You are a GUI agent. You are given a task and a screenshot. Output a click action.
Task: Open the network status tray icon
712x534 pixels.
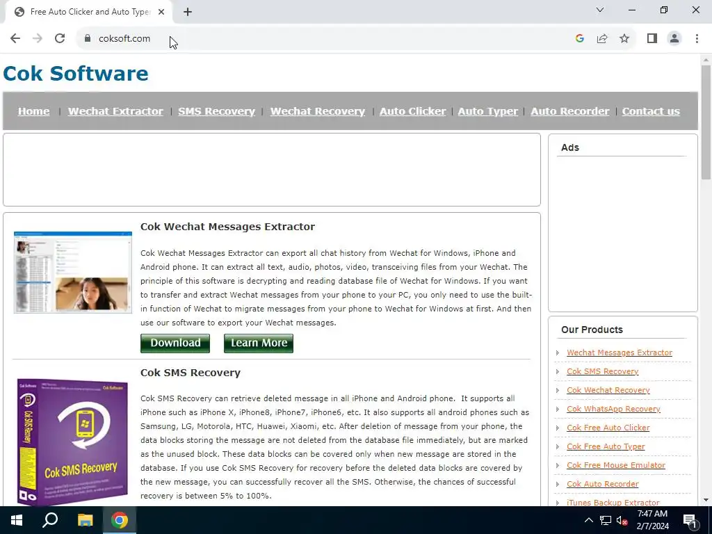606,520
